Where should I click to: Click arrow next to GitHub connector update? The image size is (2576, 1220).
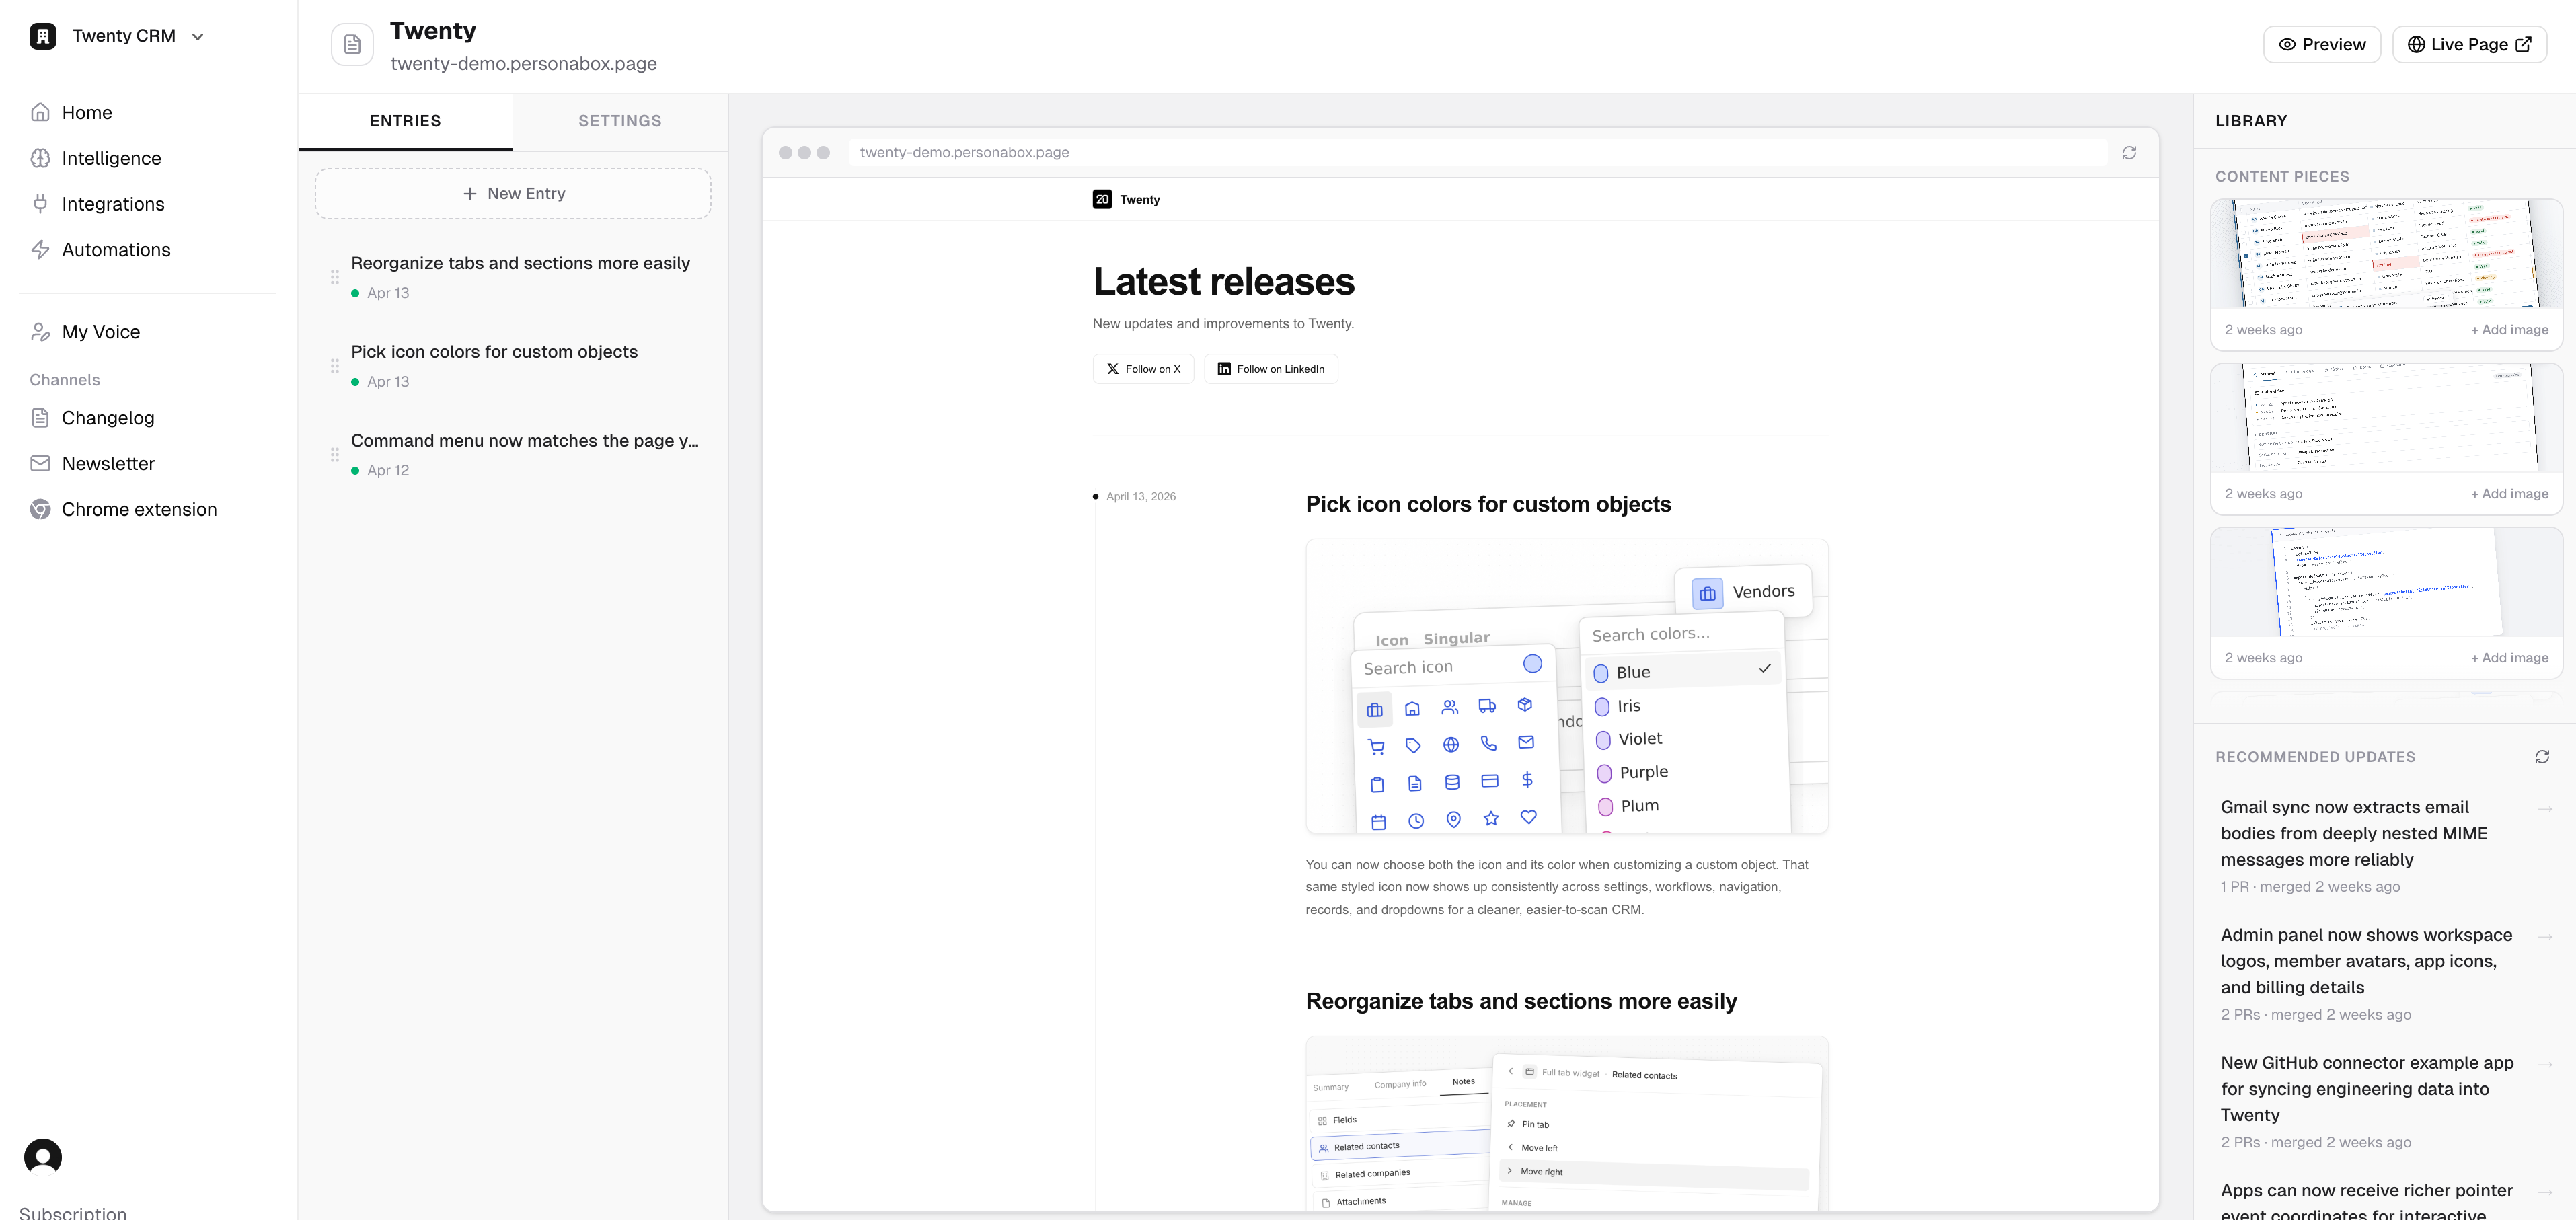pyautogui.click(x=2546, y=1064)
